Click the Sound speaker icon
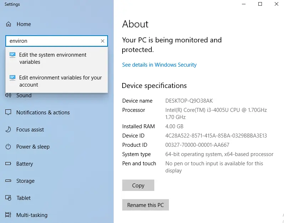This screenshot has height=223, width=284. (8, 95)
